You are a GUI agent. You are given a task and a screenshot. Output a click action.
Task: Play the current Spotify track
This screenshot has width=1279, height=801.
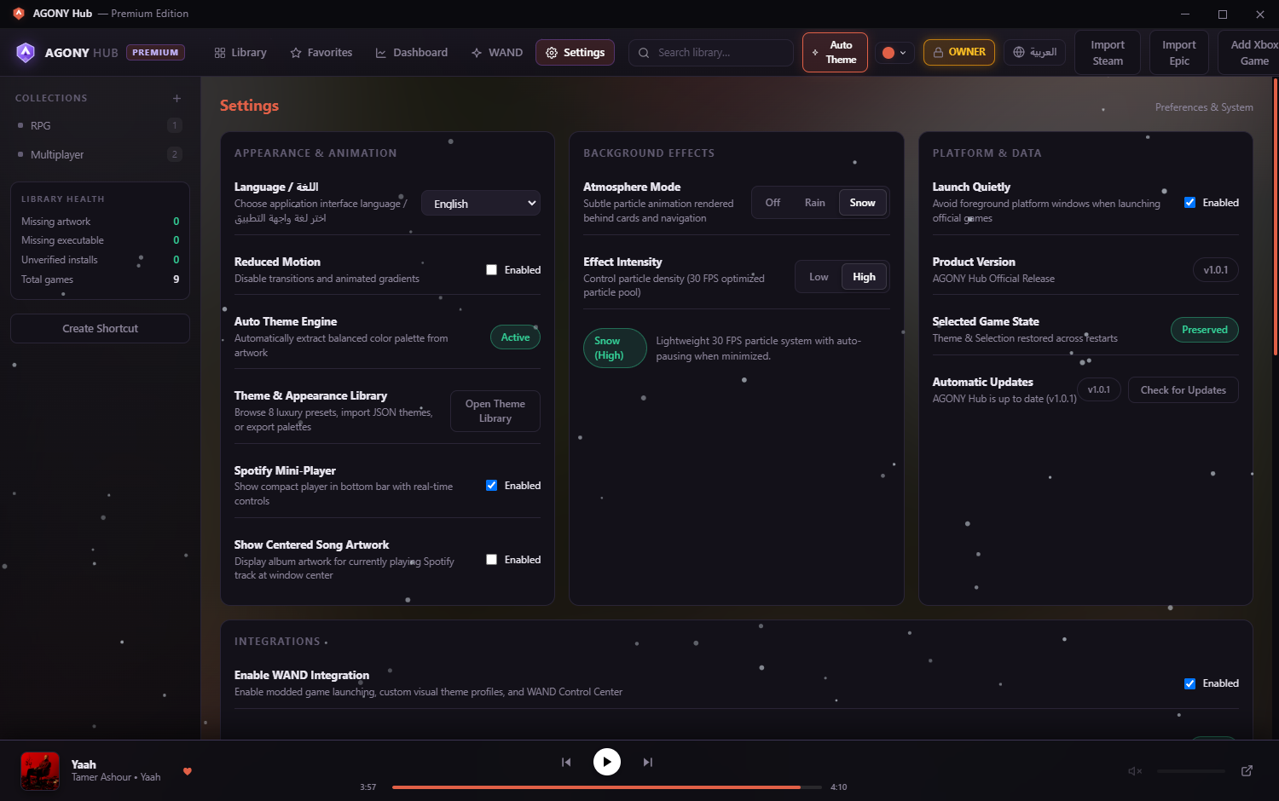607,762
